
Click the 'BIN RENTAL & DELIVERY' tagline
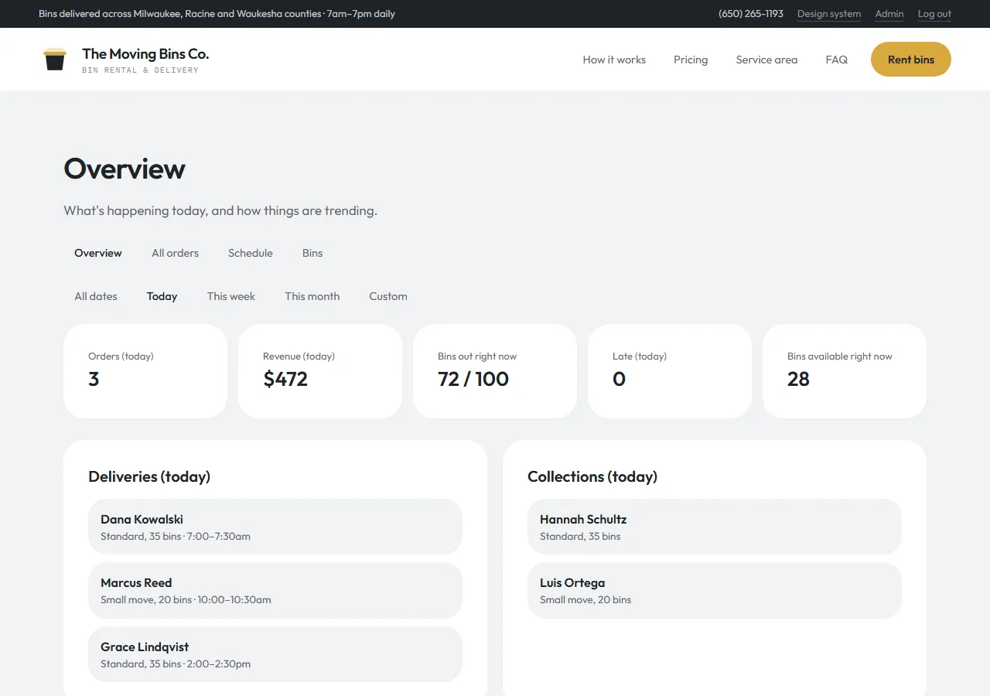[x=140, y=70]
